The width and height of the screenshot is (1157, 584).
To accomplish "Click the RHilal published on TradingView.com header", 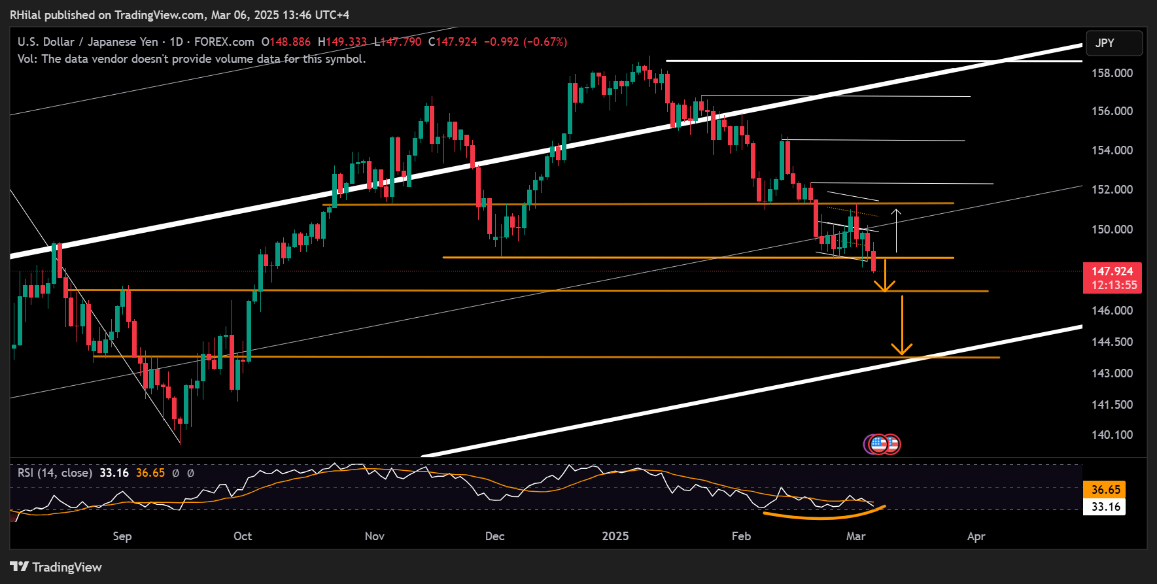I will coord(179,14).
